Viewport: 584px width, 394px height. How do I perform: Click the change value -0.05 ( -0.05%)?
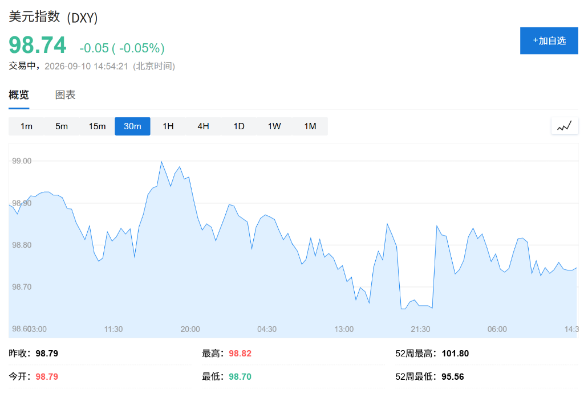click(122, 48)
